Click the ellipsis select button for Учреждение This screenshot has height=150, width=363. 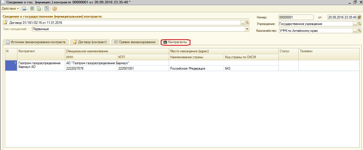coord(355,24)
